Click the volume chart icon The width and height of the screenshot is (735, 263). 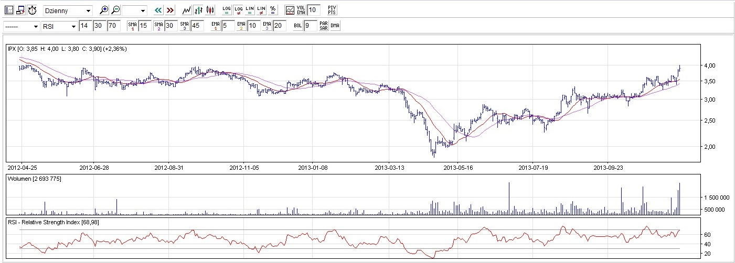click(290, 10)
